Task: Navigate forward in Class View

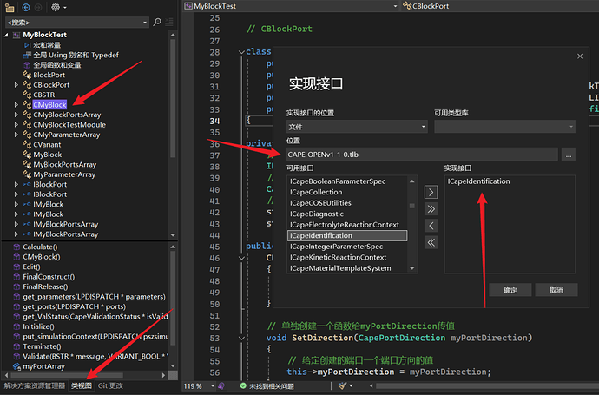Action: (38, 7)
